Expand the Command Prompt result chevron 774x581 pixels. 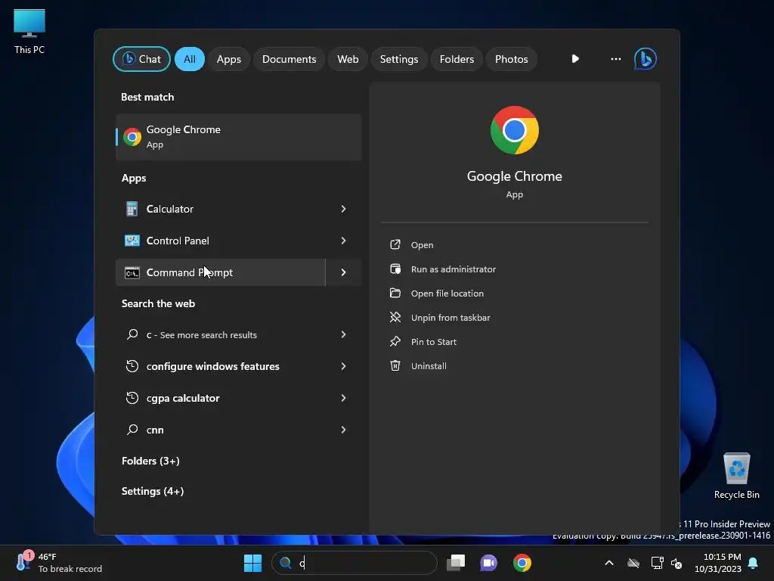coord(344,272)
